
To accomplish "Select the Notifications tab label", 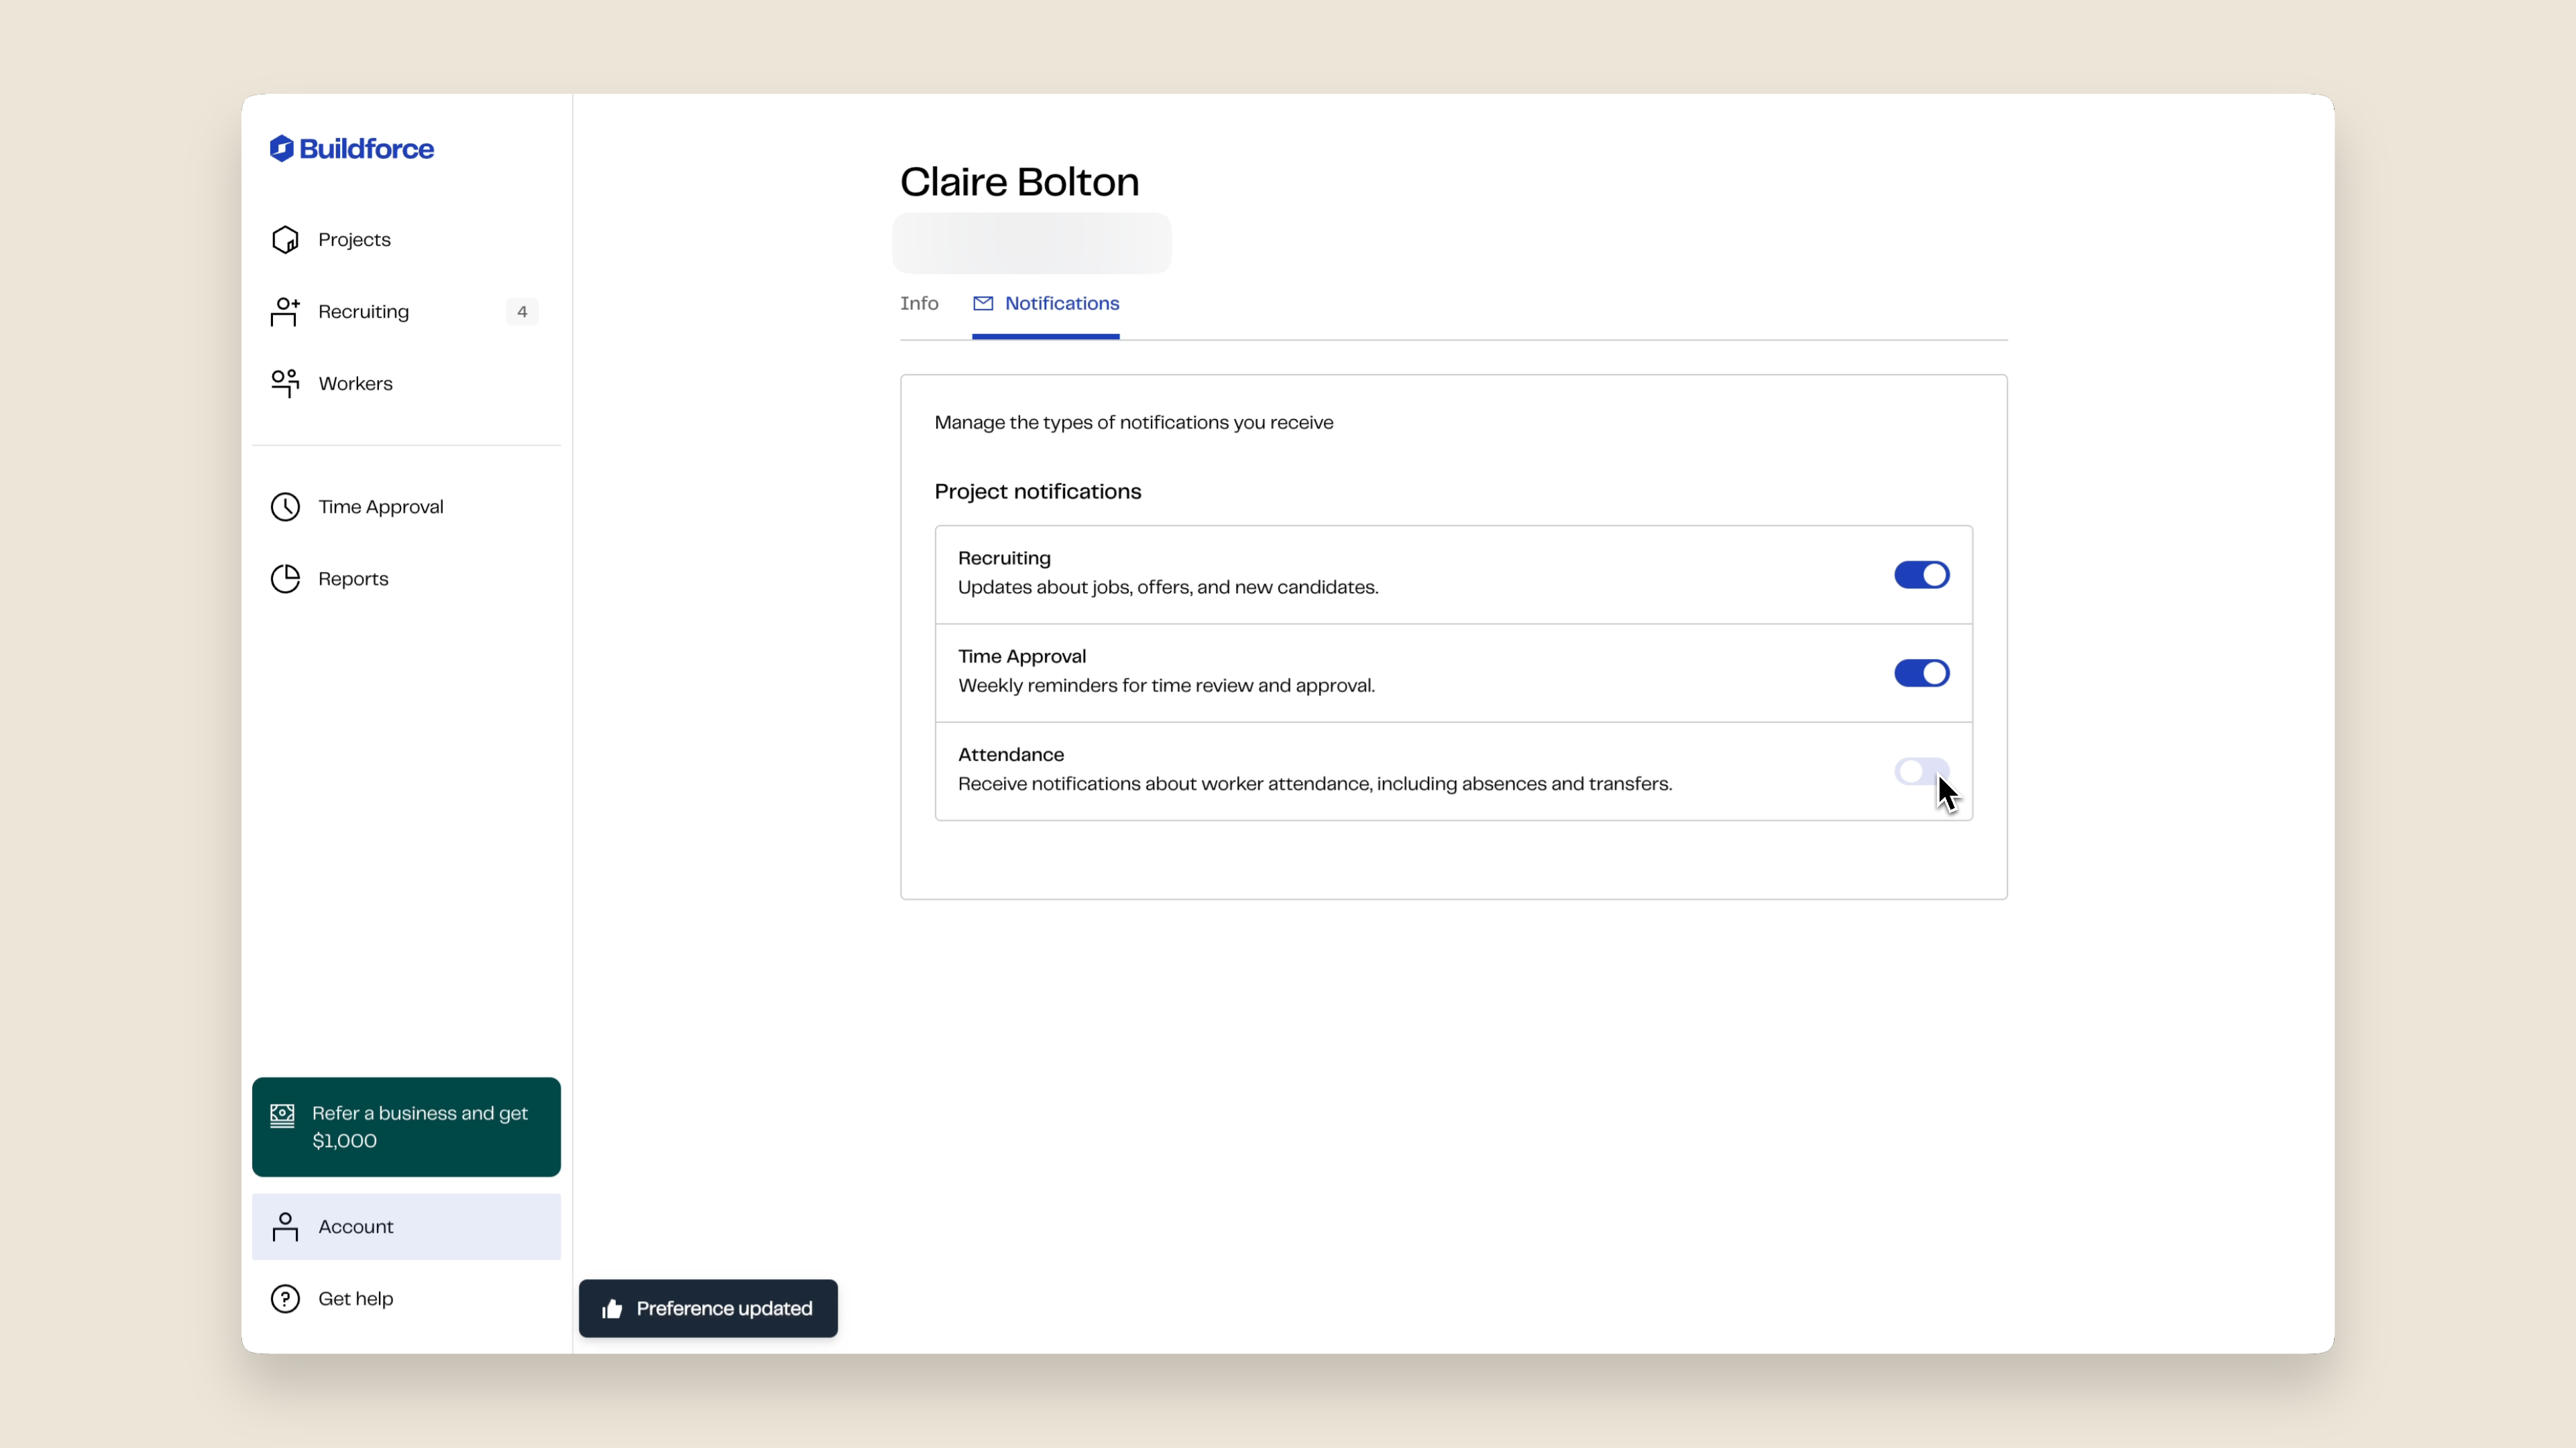I will click(x=1062, y=303).
